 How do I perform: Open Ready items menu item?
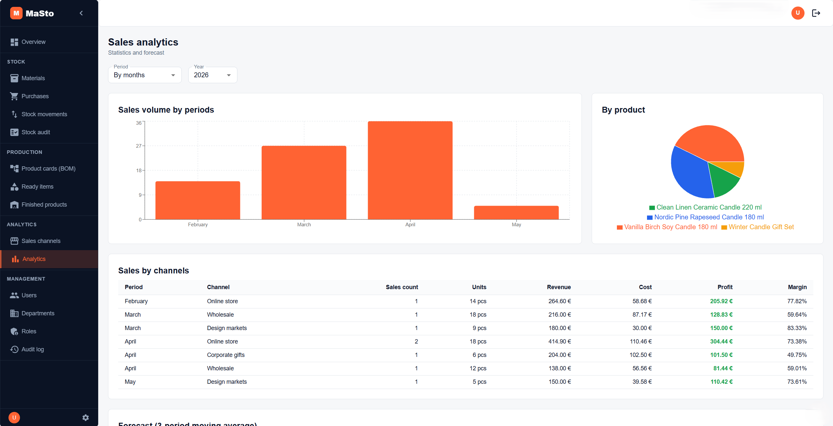coord(49,187)
